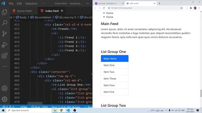The image size is (202, 113).
Task: Click the HTML language mode in status bar
Action: point(24,107)
